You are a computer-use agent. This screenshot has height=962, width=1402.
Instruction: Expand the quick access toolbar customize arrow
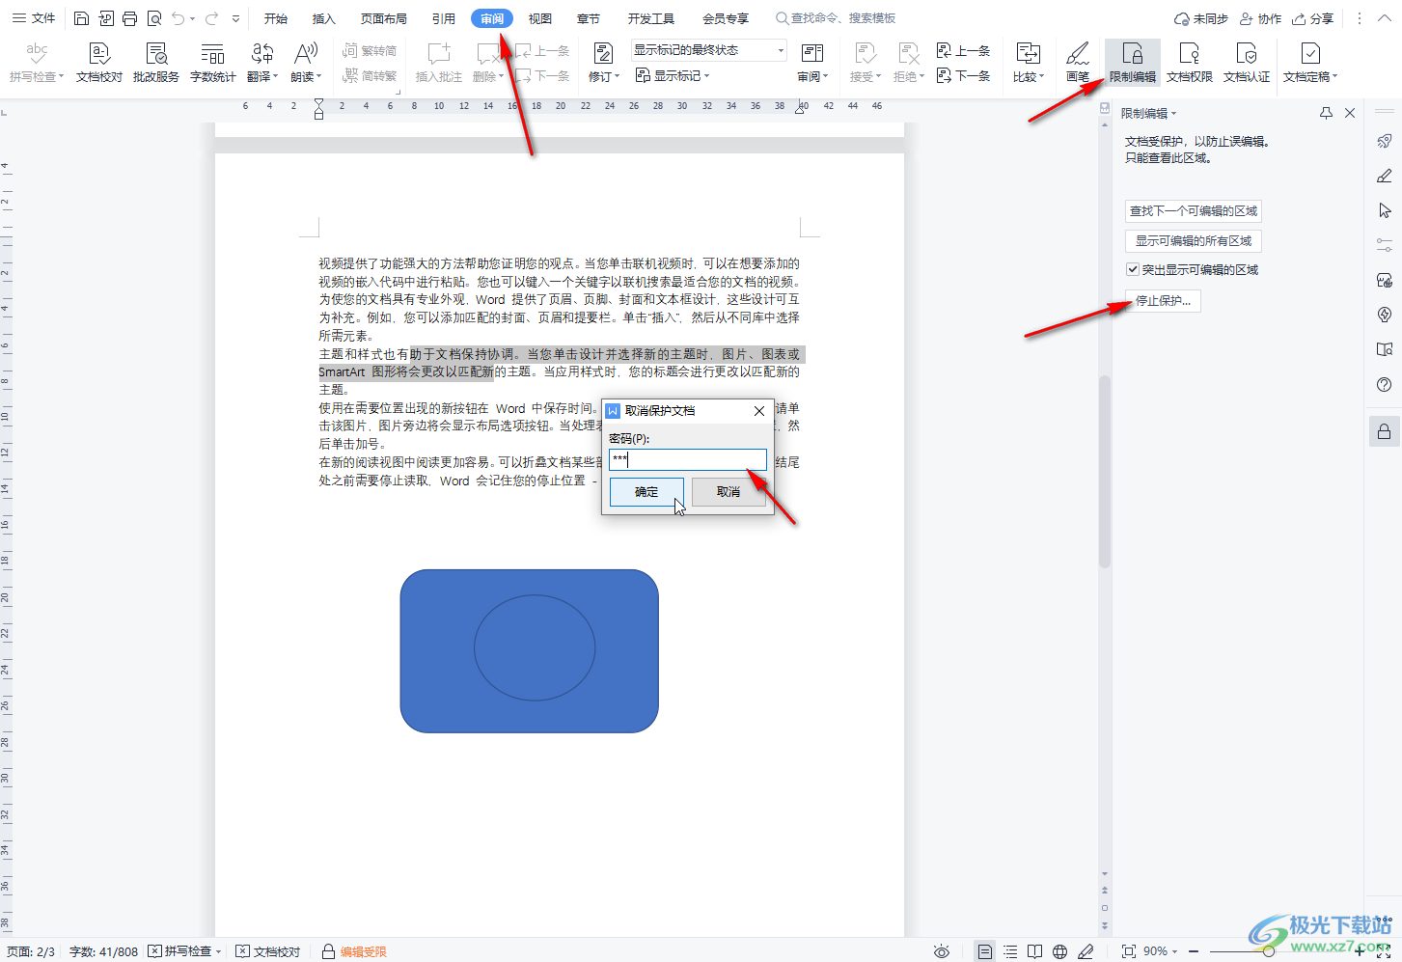click(x=236, y=18)
